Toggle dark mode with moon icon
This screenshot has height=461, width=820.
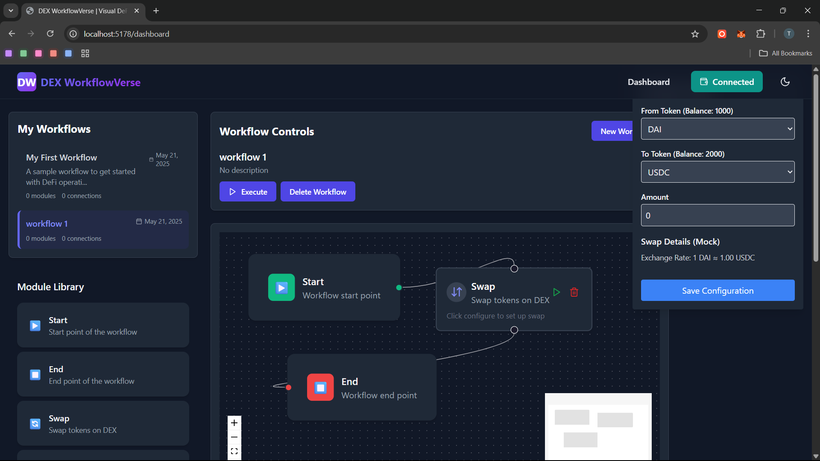click(x=785, y=82)
